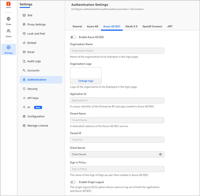Focus the Sign in Policy input field
Screen dimensions: 200x196
117,169
